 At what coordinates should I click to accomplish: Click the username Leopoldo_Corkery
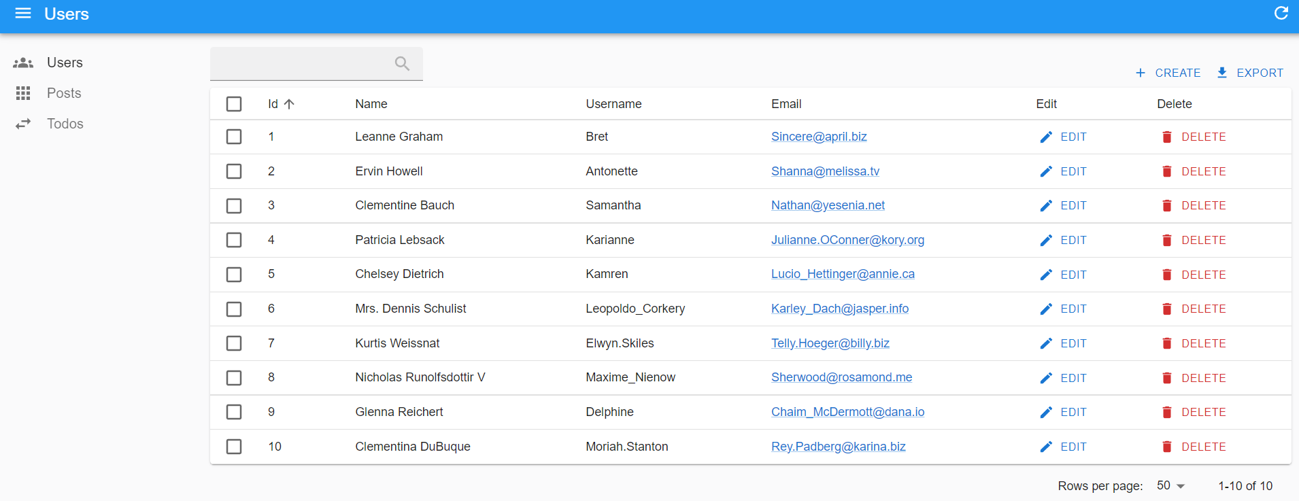pos(635,309)
